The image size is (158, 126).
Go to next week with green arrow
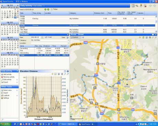coord(48,9)
